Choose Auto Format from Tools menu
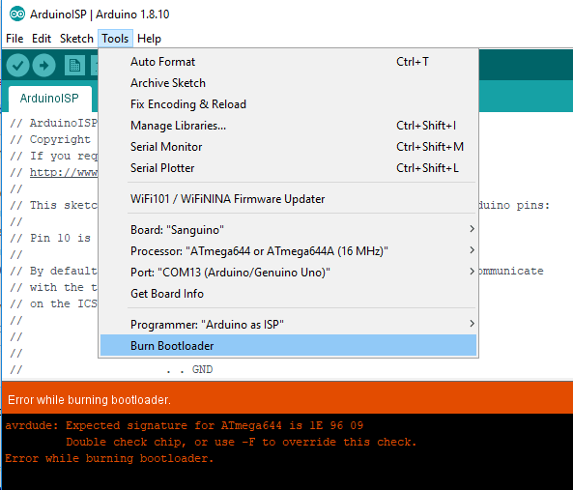The height and width of the screenshot is (490, 573). [288, 62]
